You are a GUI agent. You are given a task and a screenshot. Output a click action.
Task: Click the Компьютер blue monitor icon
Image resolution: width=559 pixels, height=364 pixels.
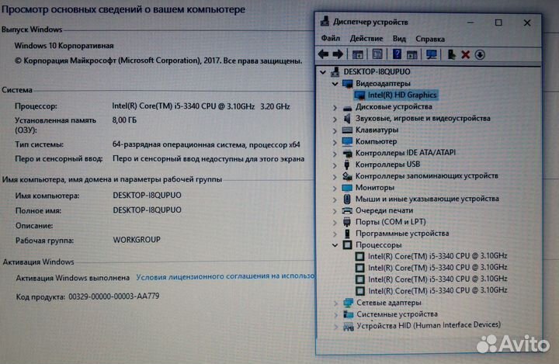347,141
